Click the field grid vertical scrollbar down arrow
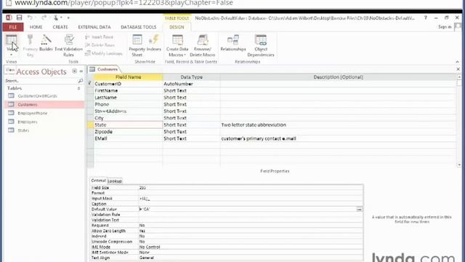 coord(459,164)
